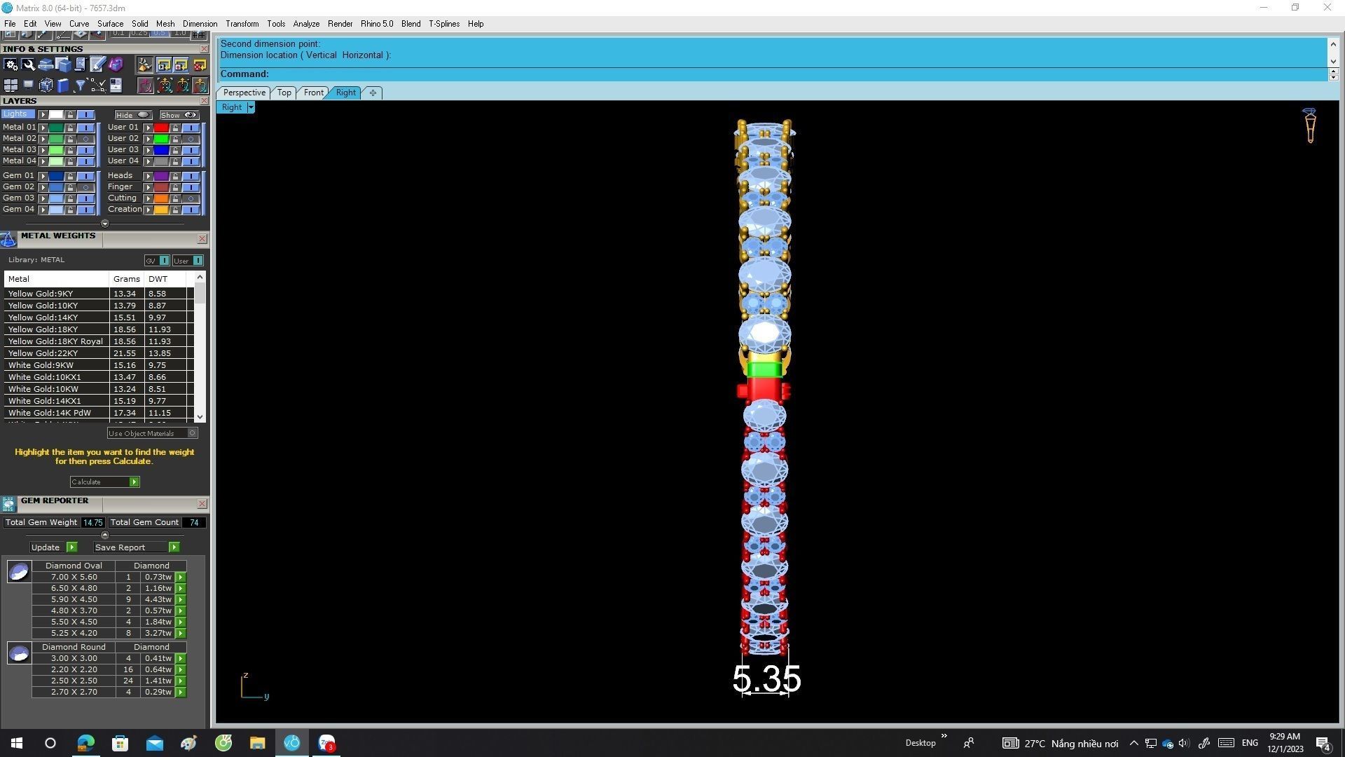
Task: Open the Transform menu
Action: click(x=242, y=24)
